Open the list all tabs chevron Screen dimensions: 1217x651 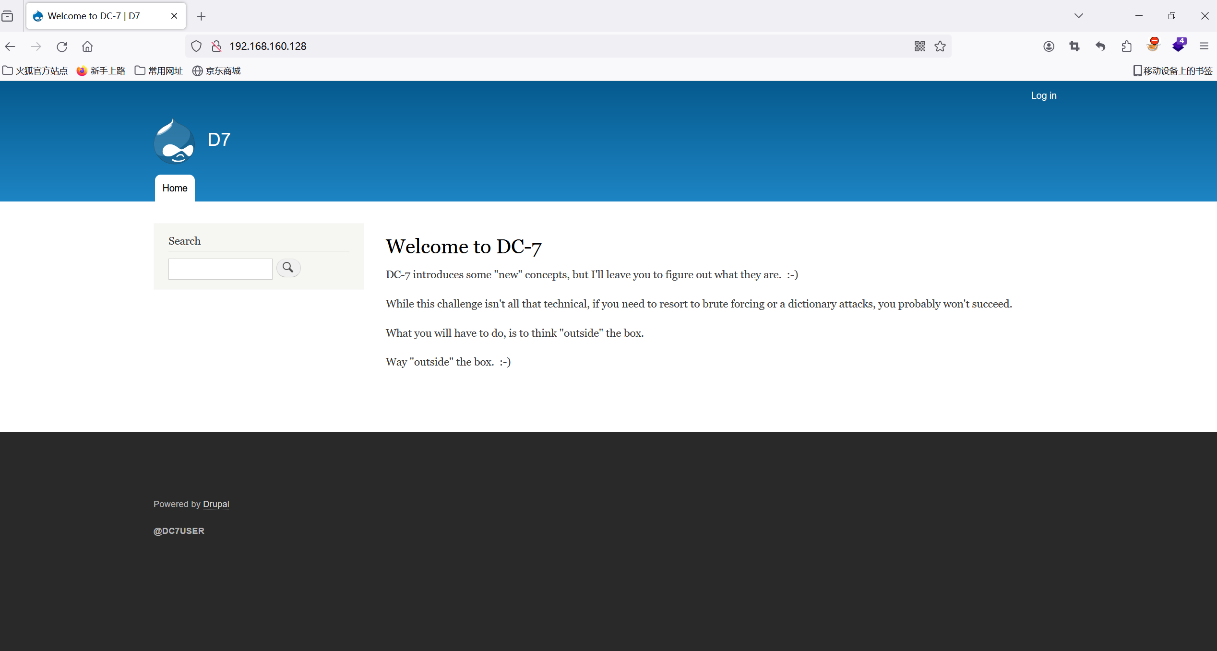(x=1078, y=16)
